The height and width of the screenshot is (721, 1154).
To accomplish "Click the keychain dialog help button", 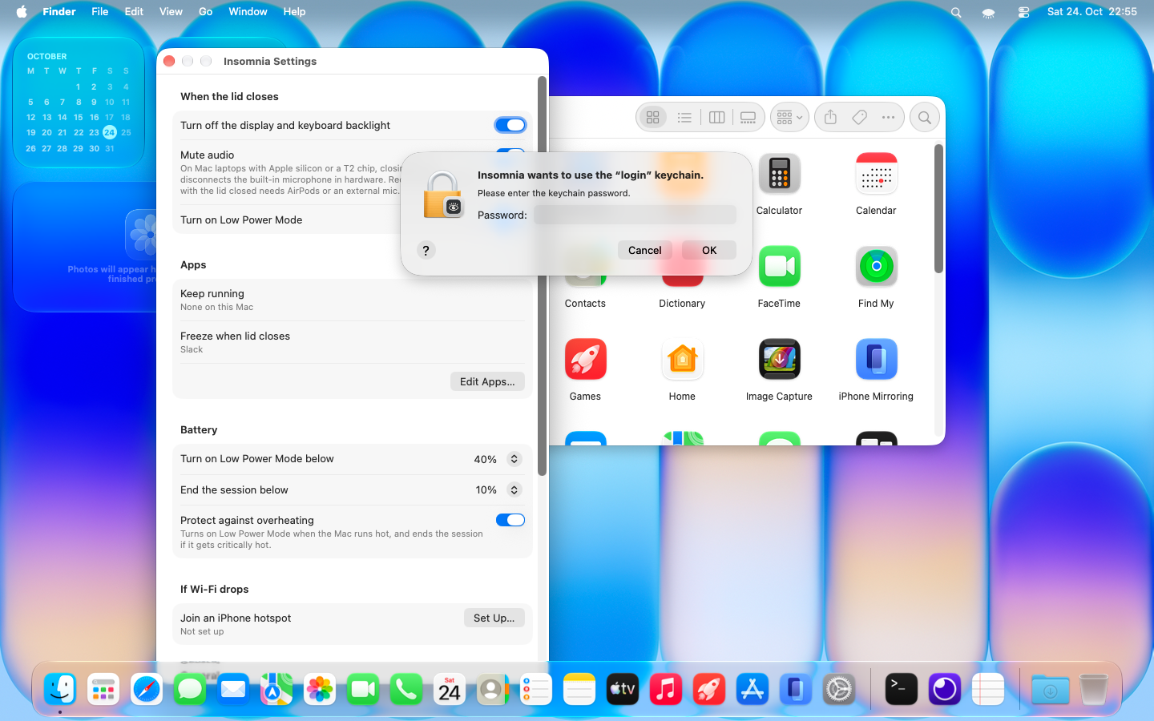I will tap(426, 250).
